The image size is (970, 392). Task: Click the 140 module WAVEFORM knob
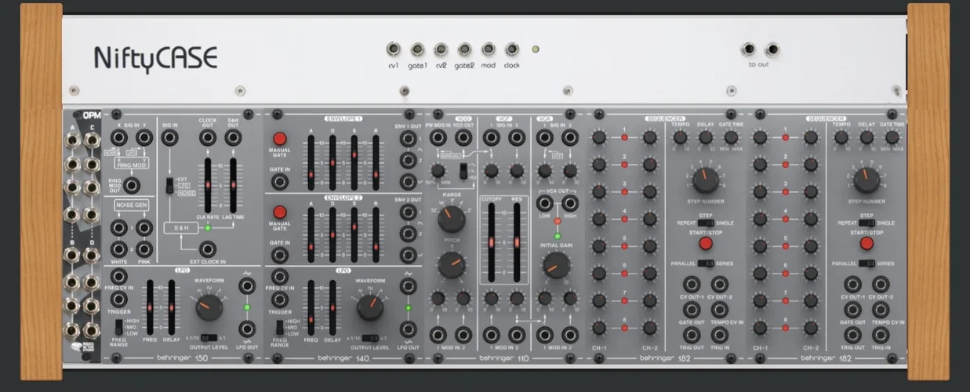tap(370, 308)
